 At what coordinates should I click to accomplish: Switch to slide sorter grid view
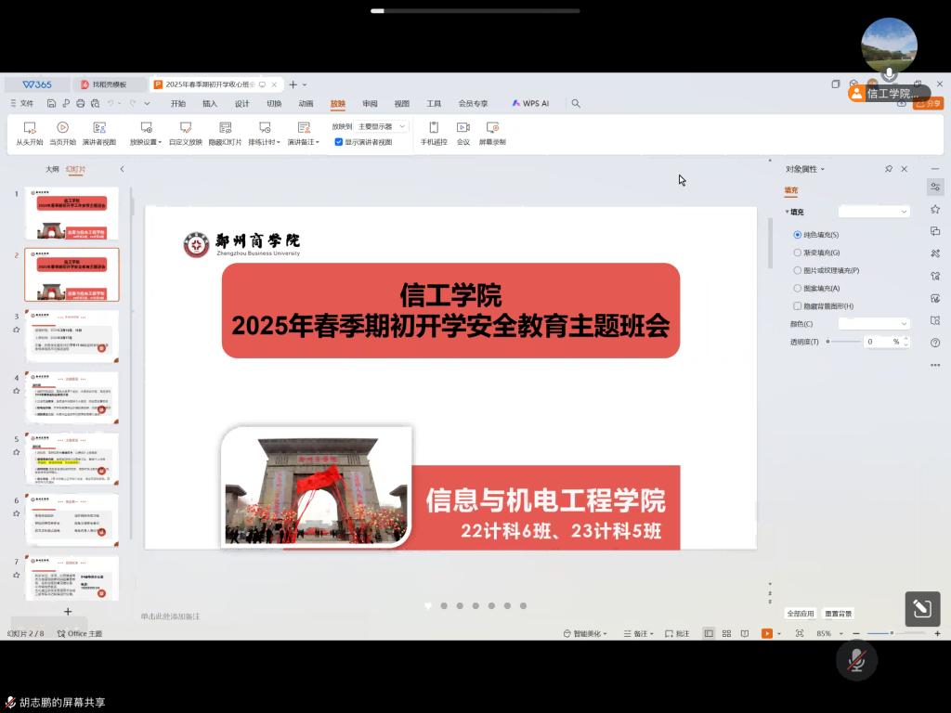click(725, 633)
